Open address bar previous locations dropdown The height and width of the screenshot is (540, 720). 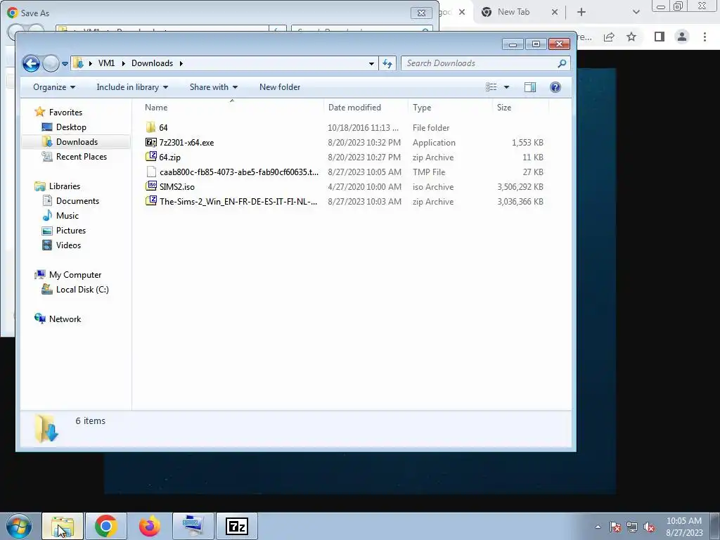pos(371,63)
